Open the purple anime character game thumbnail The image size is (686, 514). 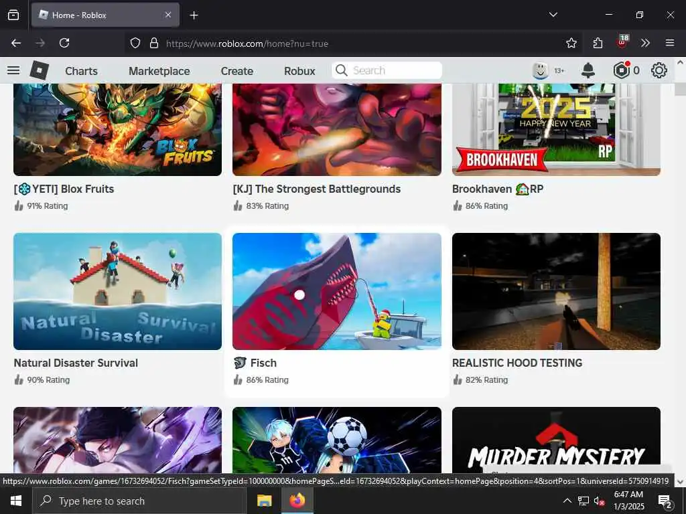pyautogui.click(x=118, y=440)
